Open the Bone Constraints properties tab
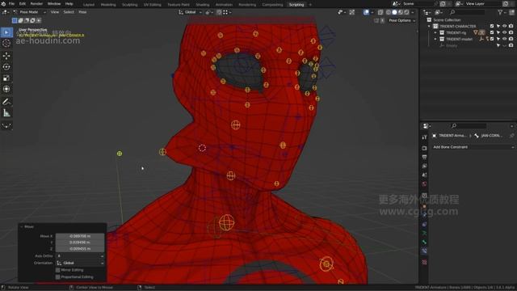Viewport: 517px width, 291px height. (x=424, y=251)
